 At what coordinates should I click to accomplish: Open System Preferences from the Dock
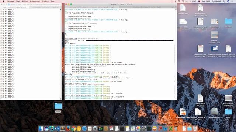144,128
